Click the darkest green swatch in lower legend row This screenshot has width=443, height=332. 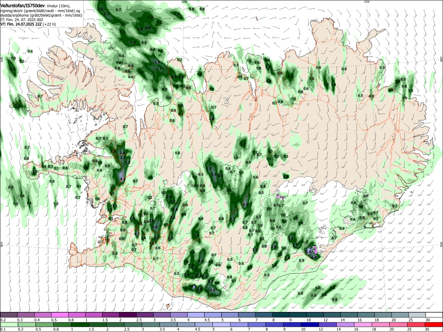coord(80,324)
